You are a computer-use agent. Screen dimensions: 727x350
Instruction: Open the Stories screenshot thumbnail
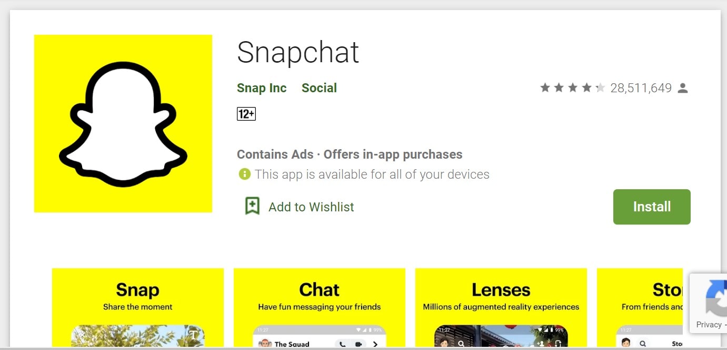point(640,308)
